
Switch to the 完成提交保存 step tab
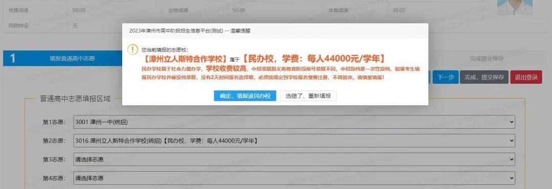(487, 58)
